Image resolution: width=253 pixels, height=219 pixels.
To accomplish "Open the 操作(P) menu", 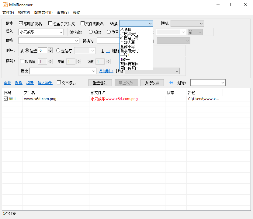I will pos(24,12).
